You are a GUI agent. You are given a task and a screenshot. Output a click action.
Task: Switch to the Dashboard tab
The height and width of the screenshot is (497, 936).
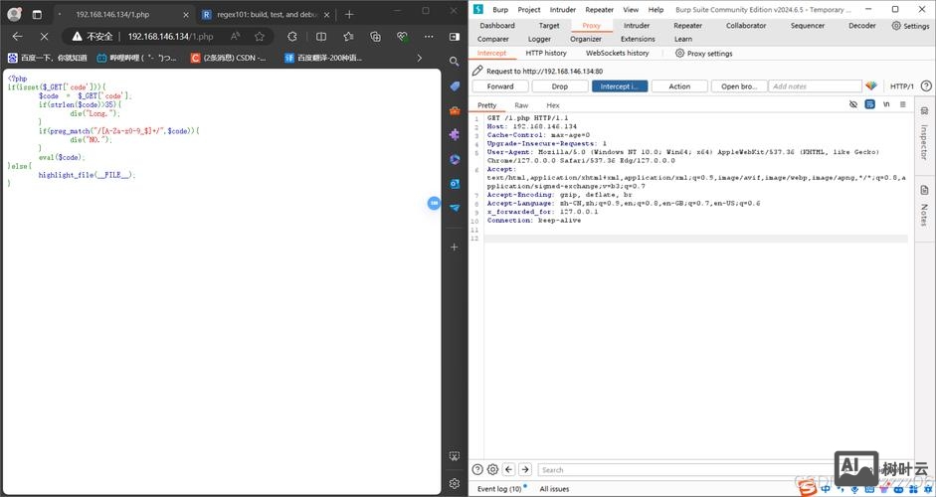point(496,26)
